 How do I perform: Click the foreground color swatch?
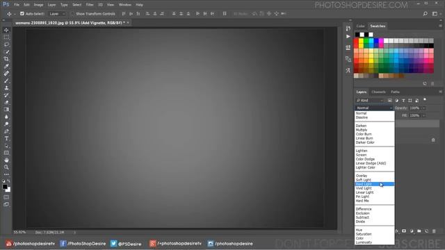coord(5,187)
